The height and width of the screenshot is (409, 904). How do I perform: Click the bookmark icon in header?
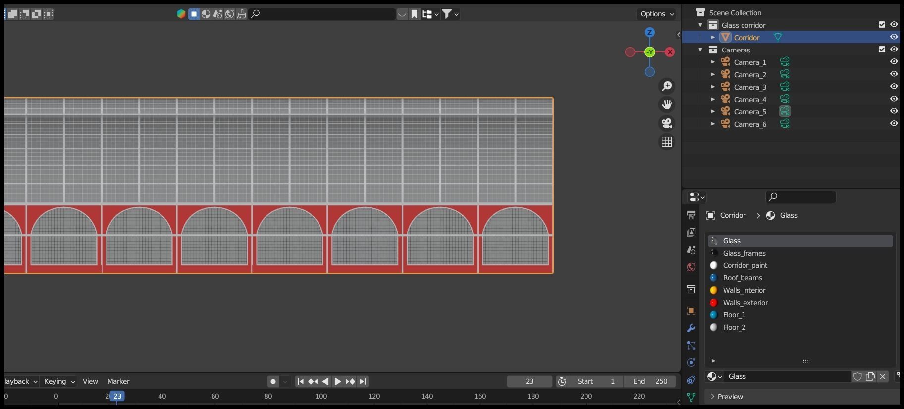(415, 14)
